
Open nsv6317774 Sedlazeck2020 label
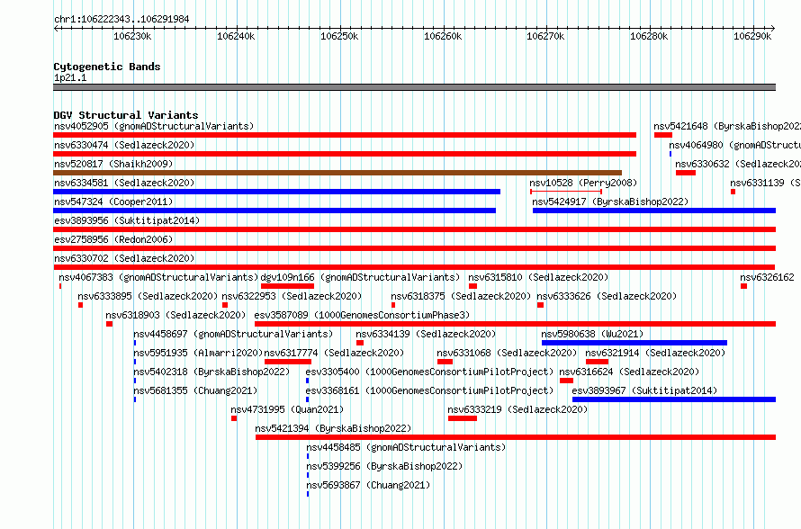coord(334,353)
